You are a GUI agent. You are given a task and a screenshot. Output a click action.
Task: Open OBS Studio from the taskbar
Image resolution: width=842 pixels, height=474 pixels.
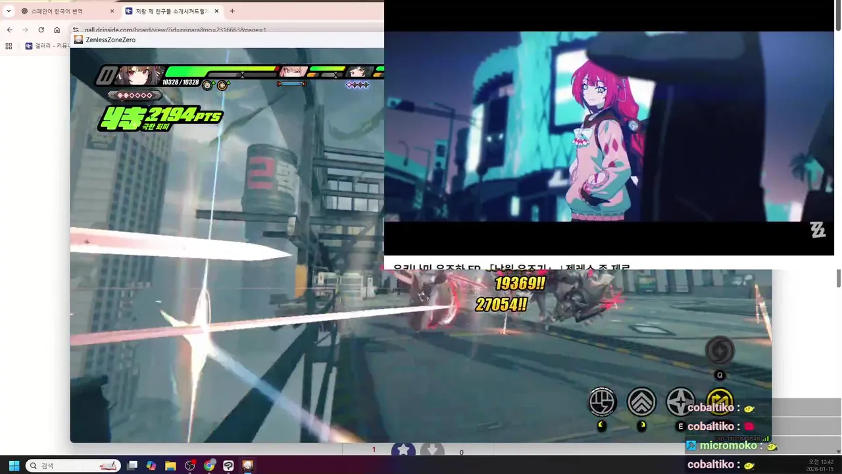click(190, 465)
